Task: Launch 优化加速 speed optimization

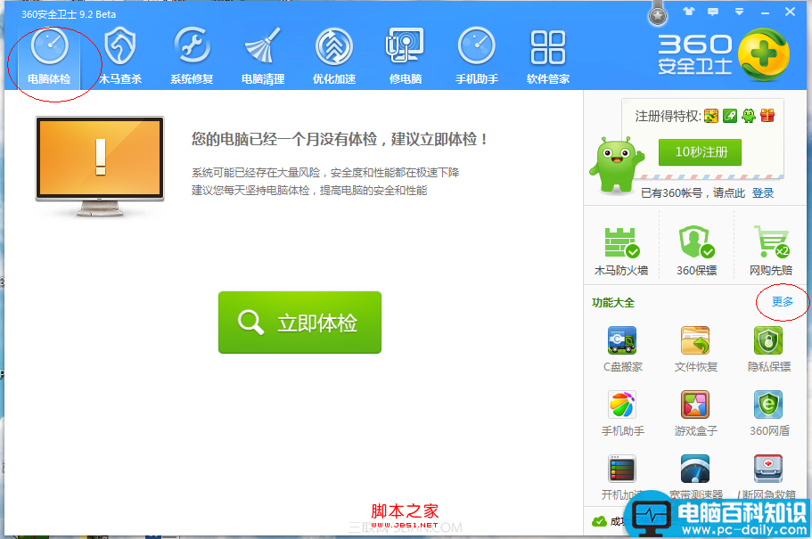Action: (x=332, y=53)
